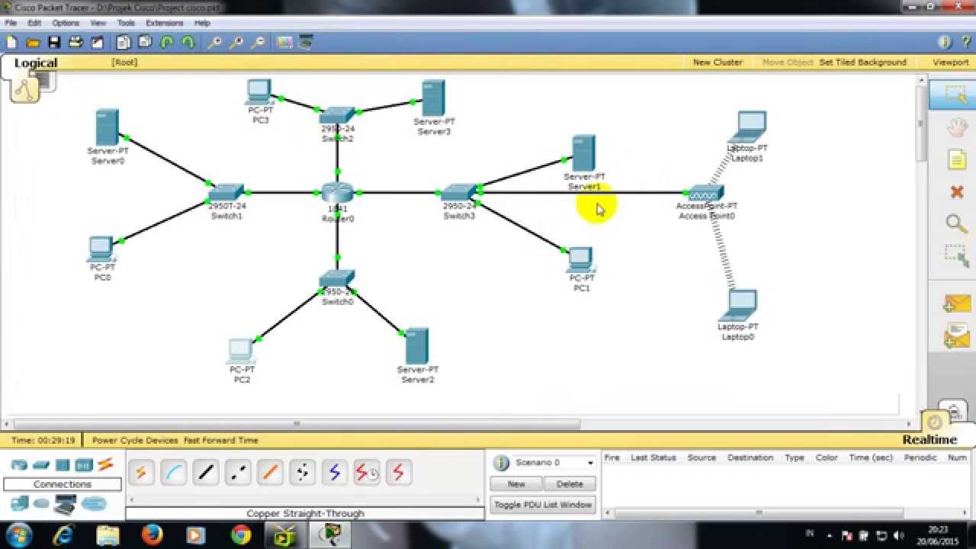The width and height of the screenshot is (976, 549).
Task: Pick the Place Note tool
Action: 956,159
